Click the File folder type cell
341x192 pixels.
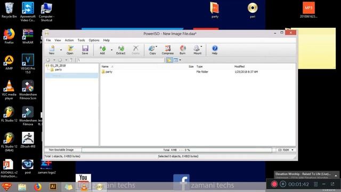tap(202, 72)
